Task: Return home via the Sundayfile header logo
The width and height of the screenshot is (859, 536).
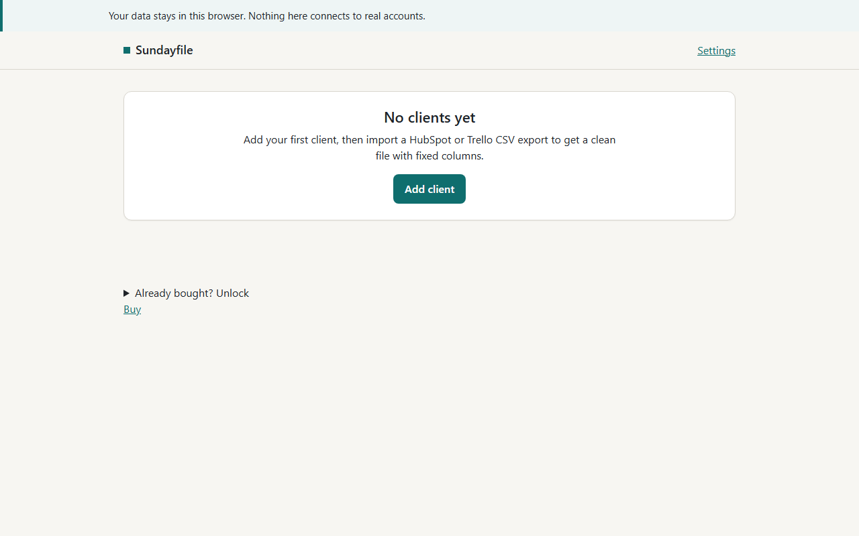Action: 158,50
